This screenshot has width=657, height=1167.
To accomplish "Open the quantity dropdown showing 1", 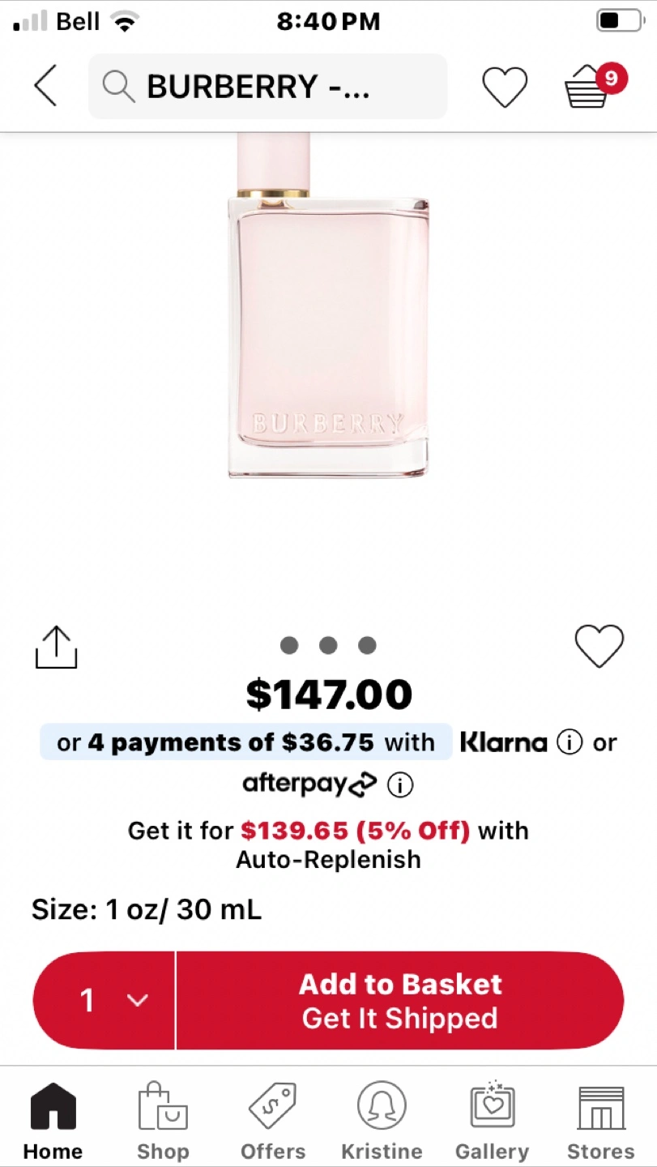I will [x=105, y=1001].
